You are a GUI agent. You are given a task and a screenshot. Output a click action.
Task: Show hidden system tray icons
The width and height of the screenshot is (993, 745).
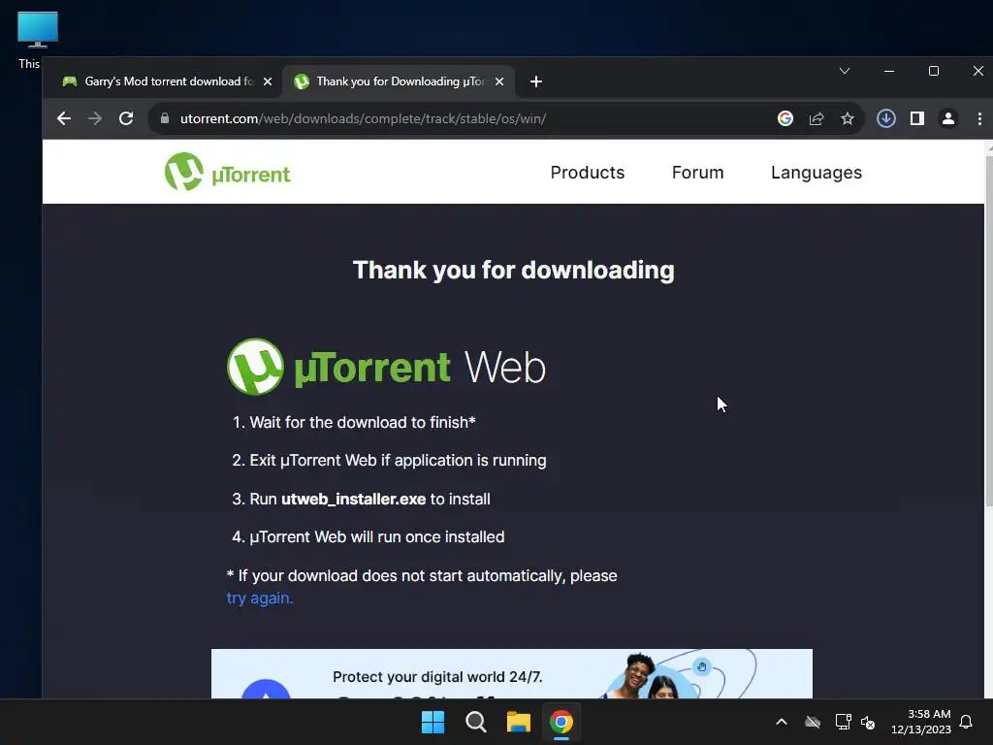(x=782, y=722)
